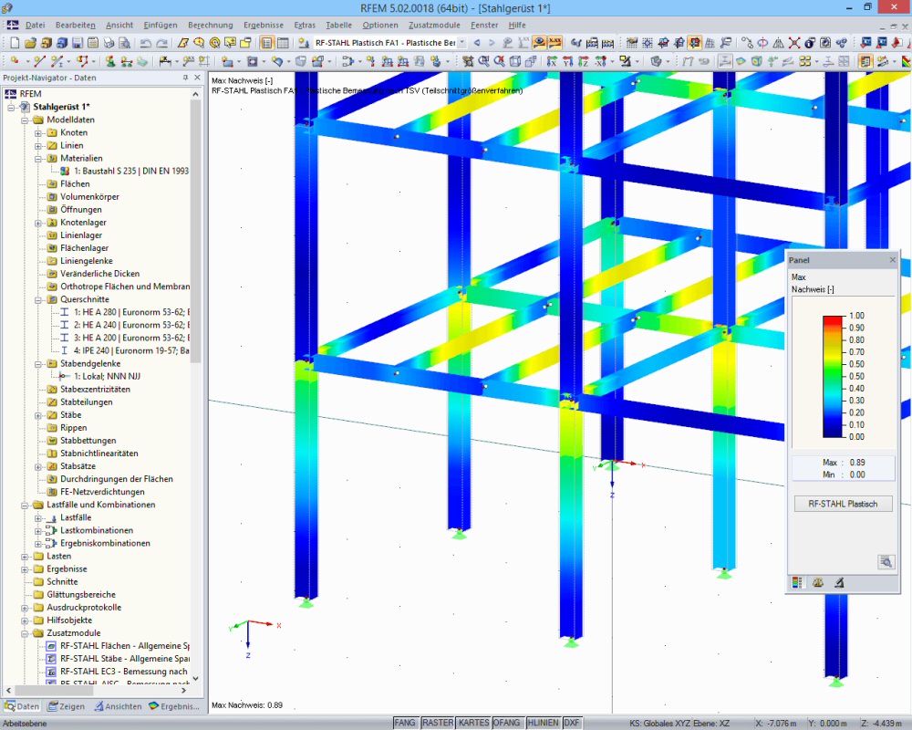This screenshot has width=912, height=730.
Task: Set view in X direction
Action: pyautogui.click(x=552, y=61)
